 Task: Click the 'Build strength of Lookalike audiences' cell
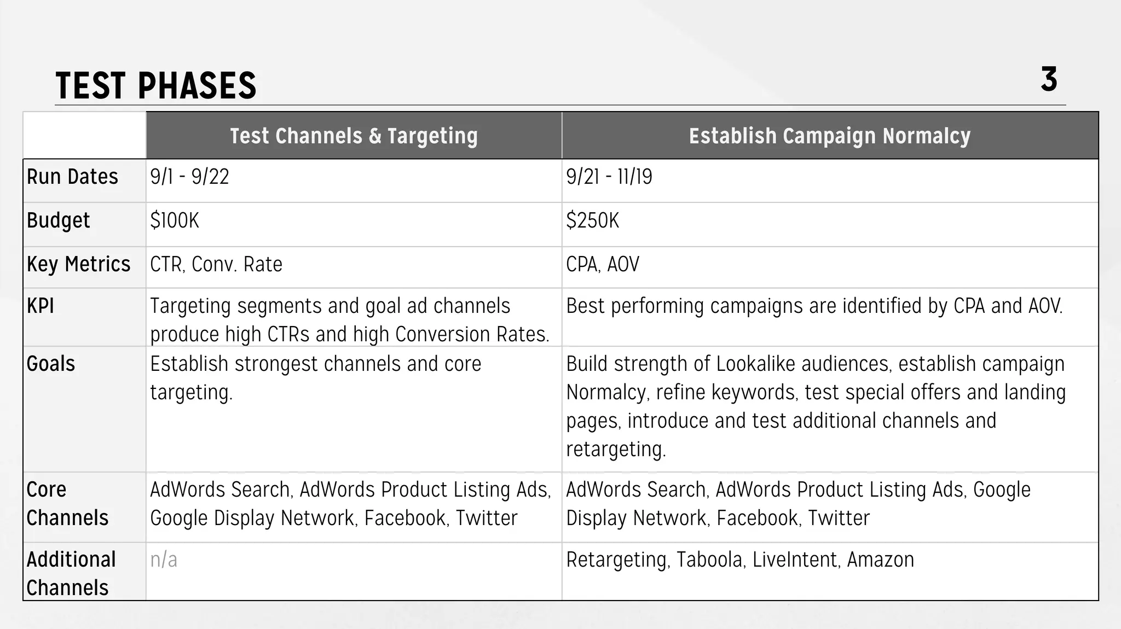(x=814, y=406)
